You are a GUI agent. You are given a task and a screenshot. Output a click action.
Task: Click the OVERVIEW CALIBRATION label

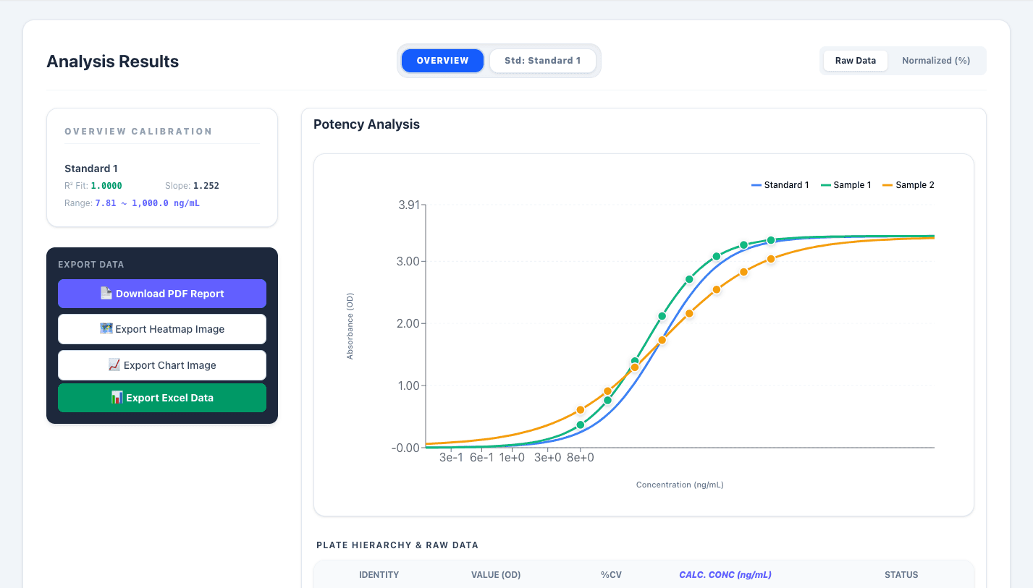138,132
